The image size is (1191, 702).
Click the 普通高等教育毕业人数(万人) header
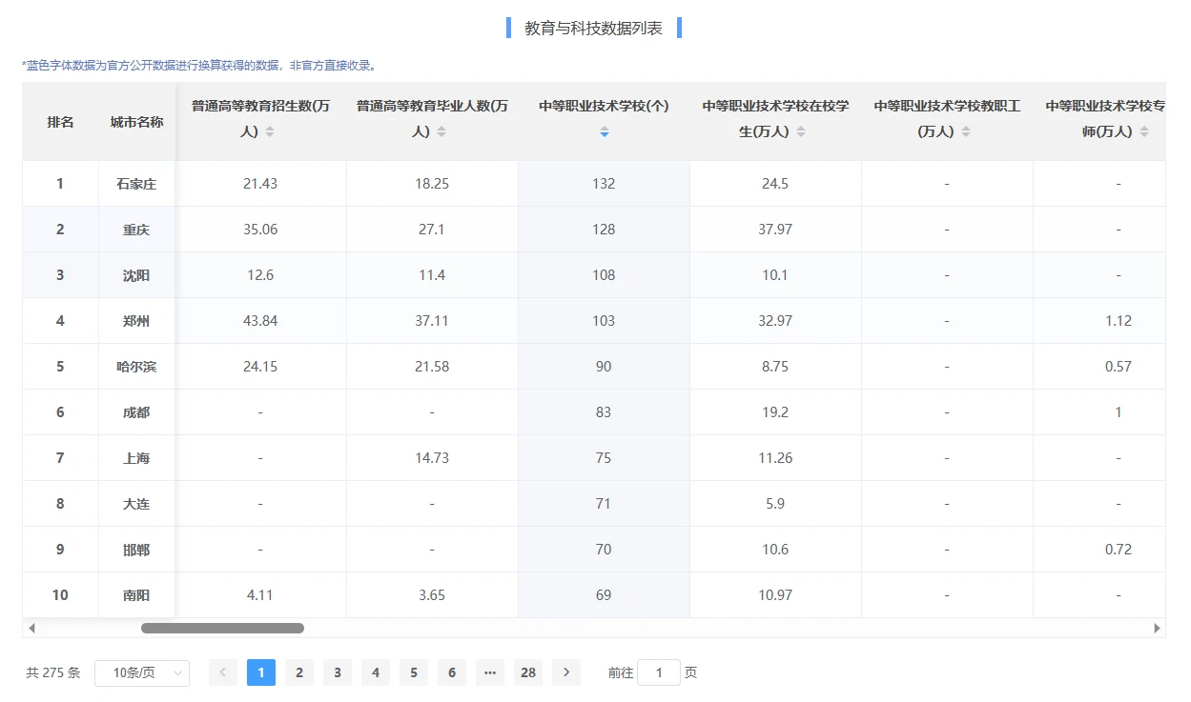[x=432, y=119]
